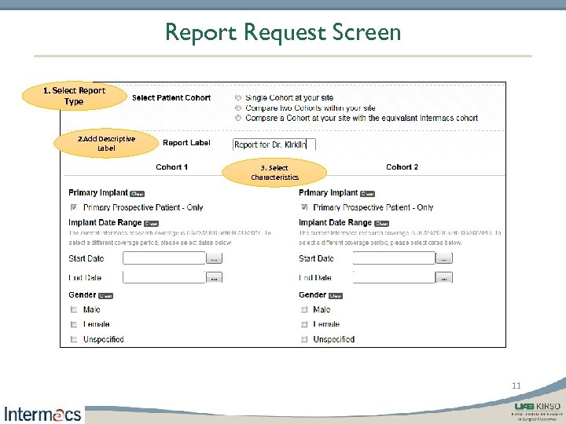
Task: Toggle Cohort 1 Primary Prospective Patient checkbox
Action: [x=74, y=207]
